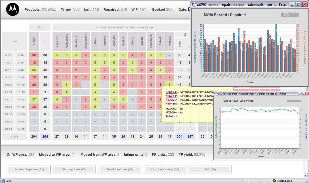Click the Products: MC90xx label

click(40, 10)
